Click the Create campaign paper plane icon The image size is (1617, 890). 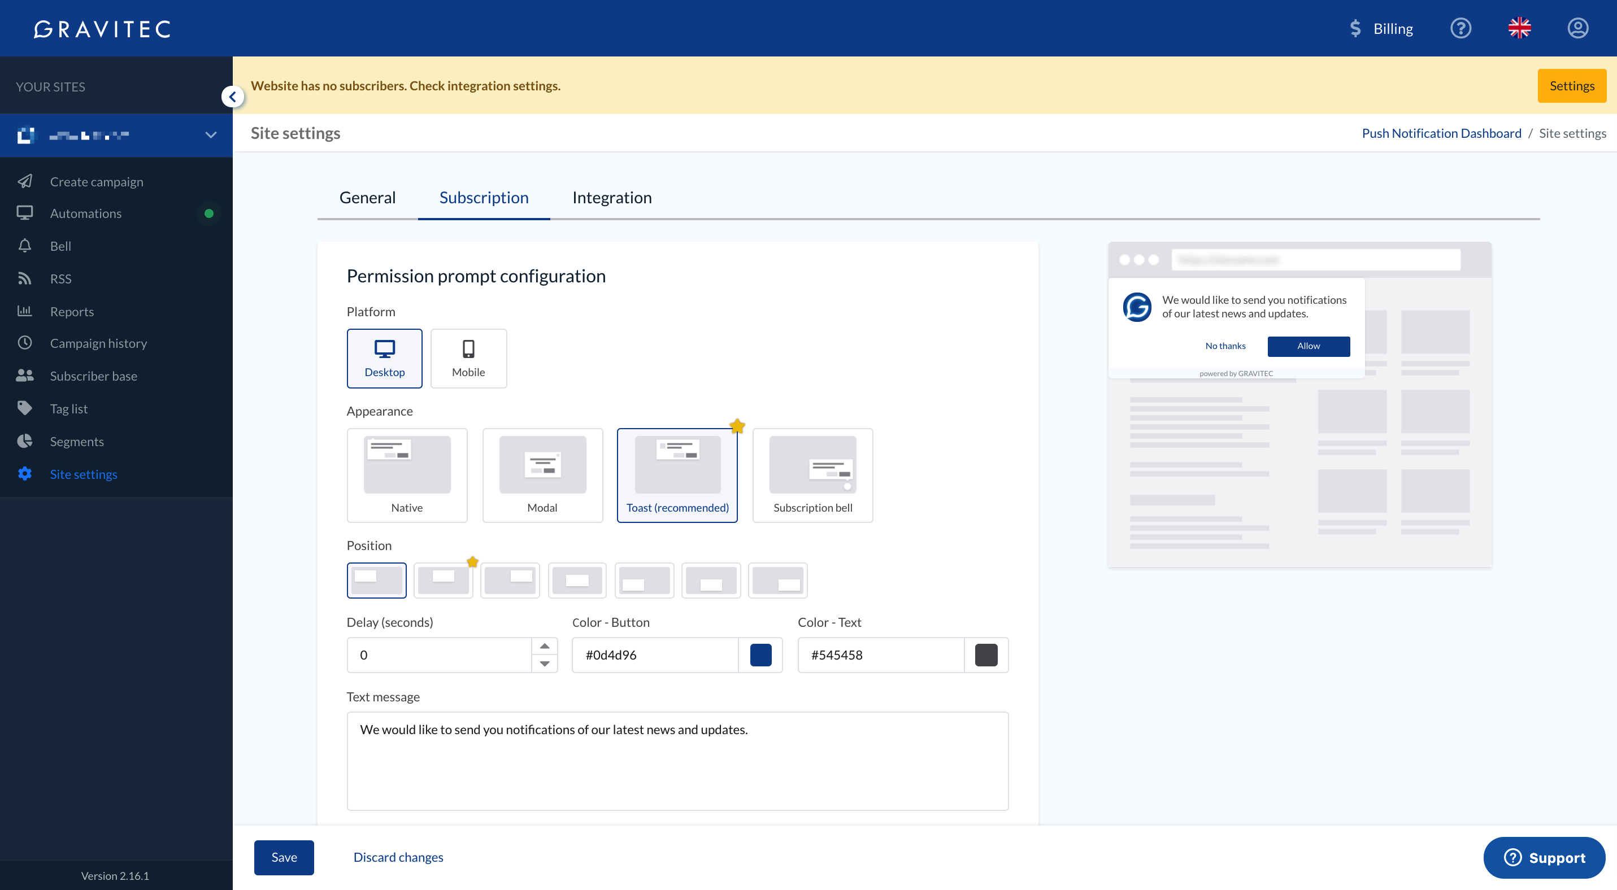[x=24, y=181]
